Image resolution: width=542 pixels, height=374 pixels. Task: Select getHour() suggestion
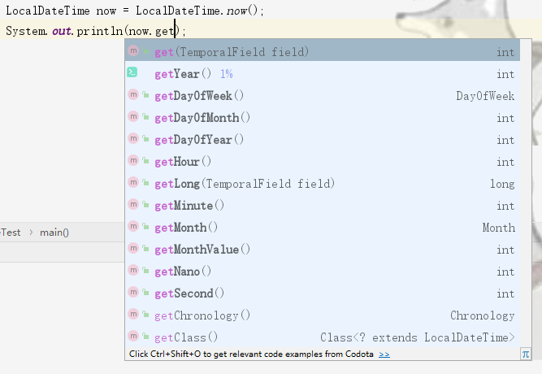pos(322,162)
